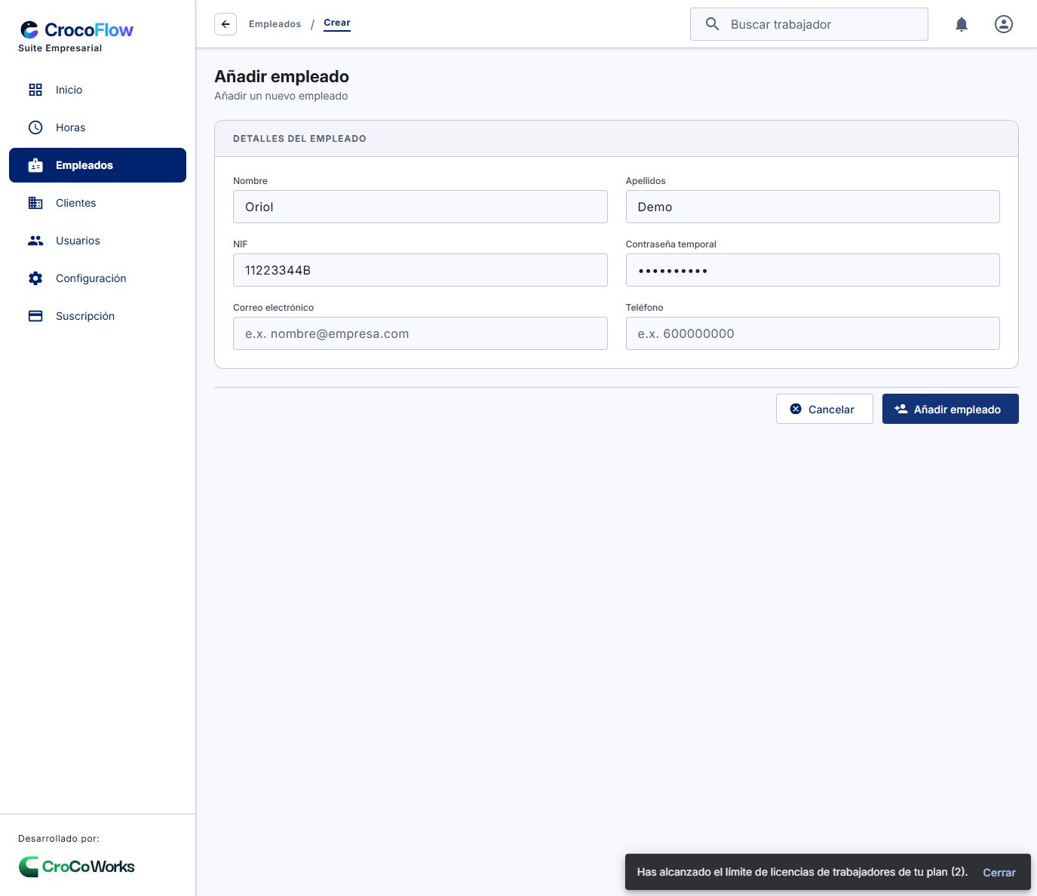Screen dimensions: 1037x896
Task: Click the search magnifier icon
Action: point(712,24)
